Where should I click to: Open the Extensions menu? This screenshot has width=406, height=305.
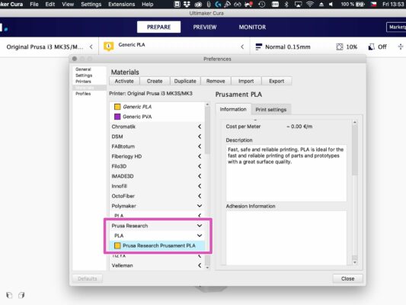pyautogui.click(x=121, y=4)
